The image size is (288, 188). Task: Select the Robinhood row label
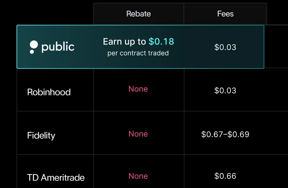(49, 92)
